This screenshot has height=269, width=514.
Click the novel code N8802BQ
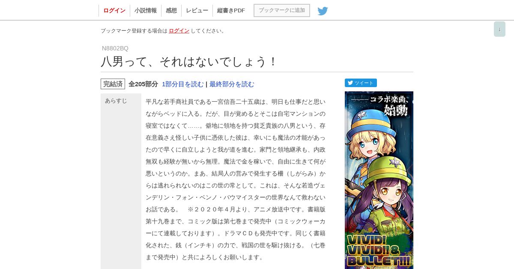[x=115, y=48]
